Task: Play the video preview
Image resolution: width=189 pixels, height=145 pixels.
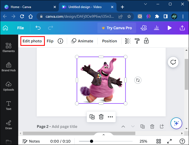Action: tap(169, 28)
